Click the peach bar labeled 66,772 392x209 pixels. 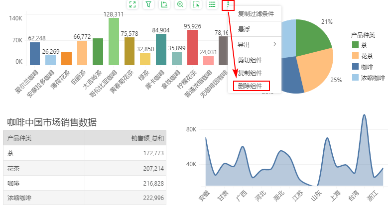[x=82, y=53]
